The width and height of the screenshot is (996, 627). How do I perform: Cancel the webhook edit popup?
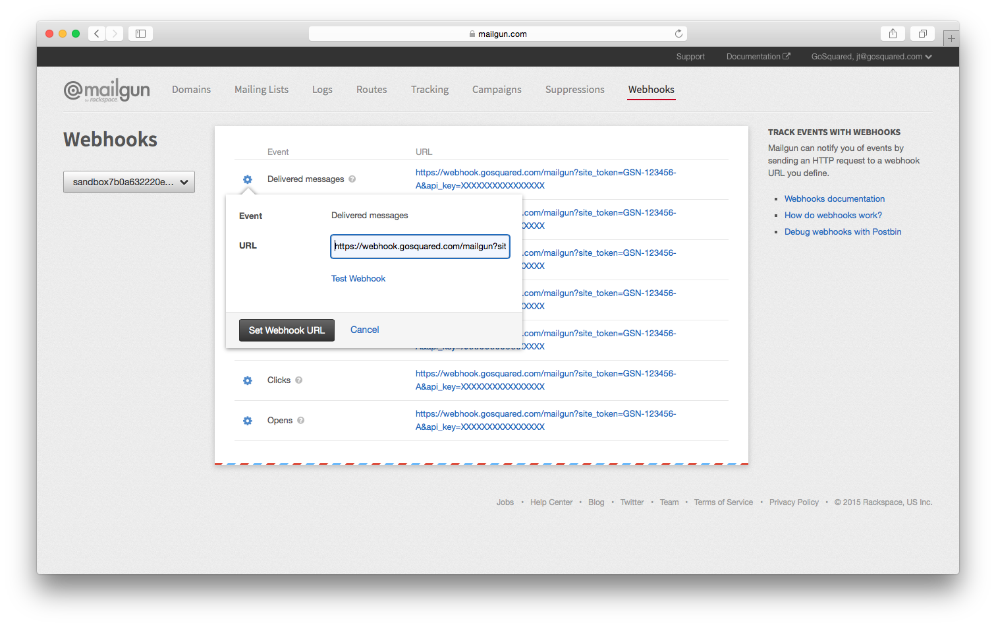click(364, 330)
